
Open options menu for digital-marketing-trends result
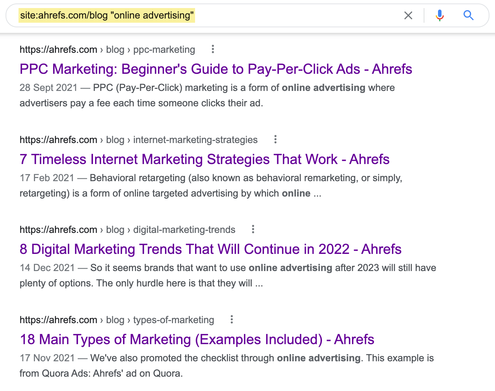tap(253, 229)
